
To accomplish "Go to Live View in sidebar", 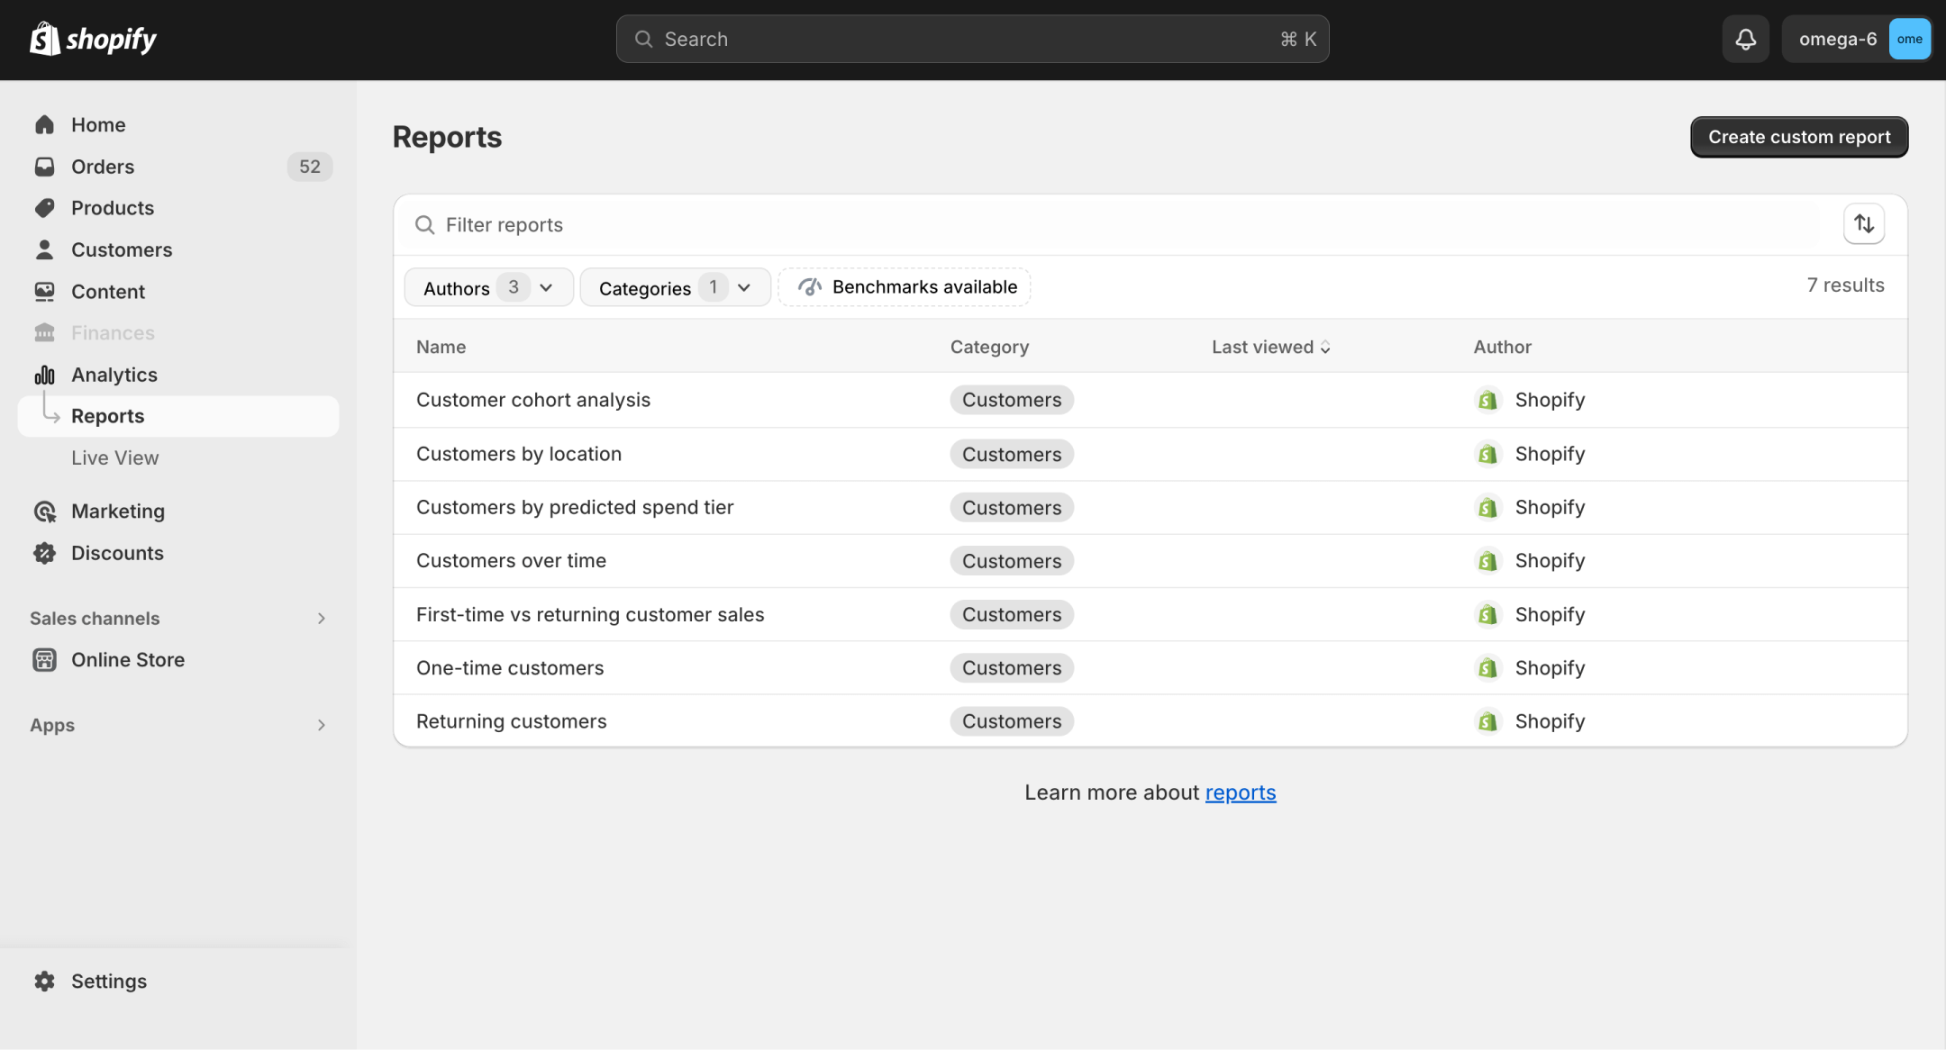I will coord(115,457).
